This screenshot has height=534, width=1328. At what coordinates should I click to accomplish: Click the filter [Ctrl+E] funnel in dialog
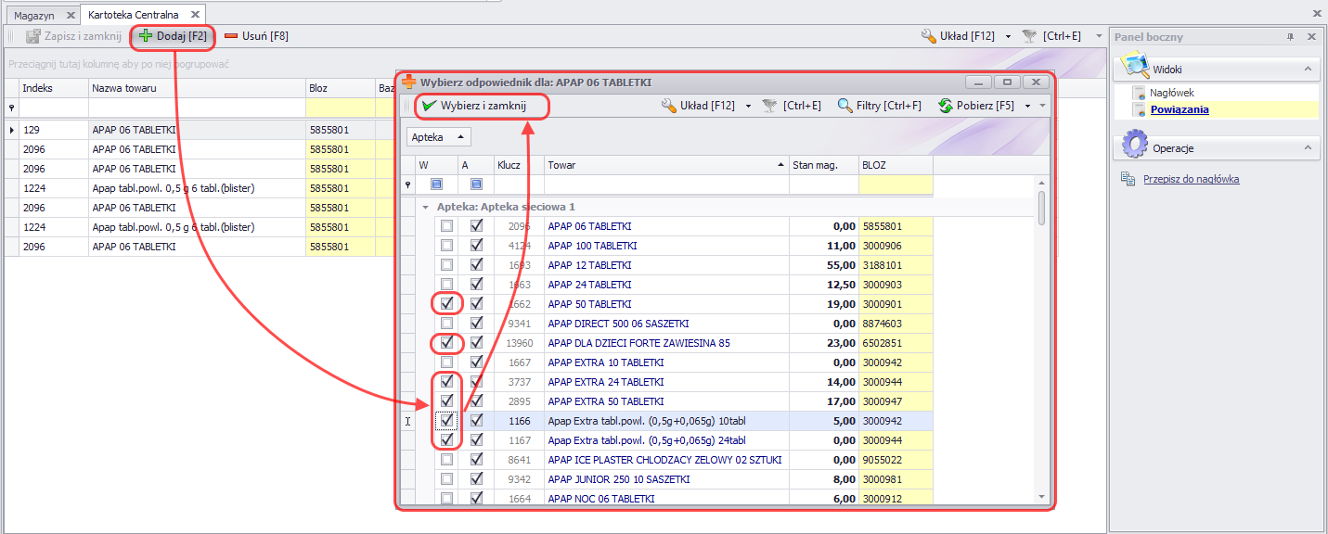point(769,106)
